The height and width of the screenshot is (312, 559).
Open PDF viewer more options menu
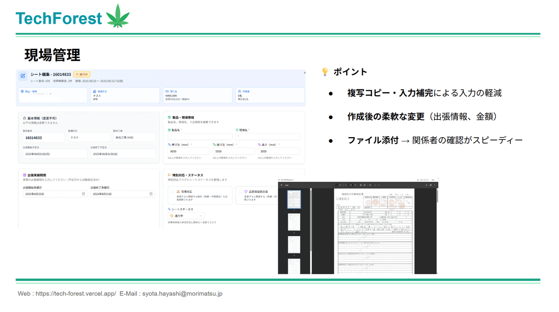coord(435,185)
